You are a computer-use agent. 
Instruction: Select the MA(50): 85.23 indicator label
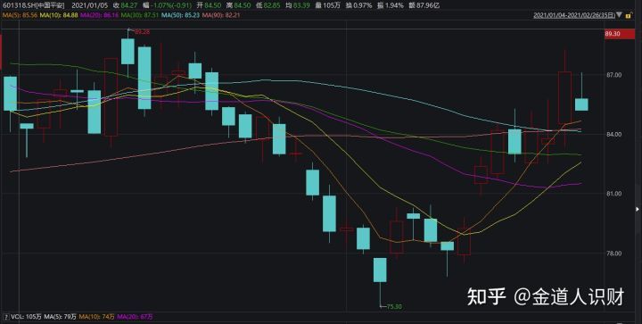(x=180, y=15)
